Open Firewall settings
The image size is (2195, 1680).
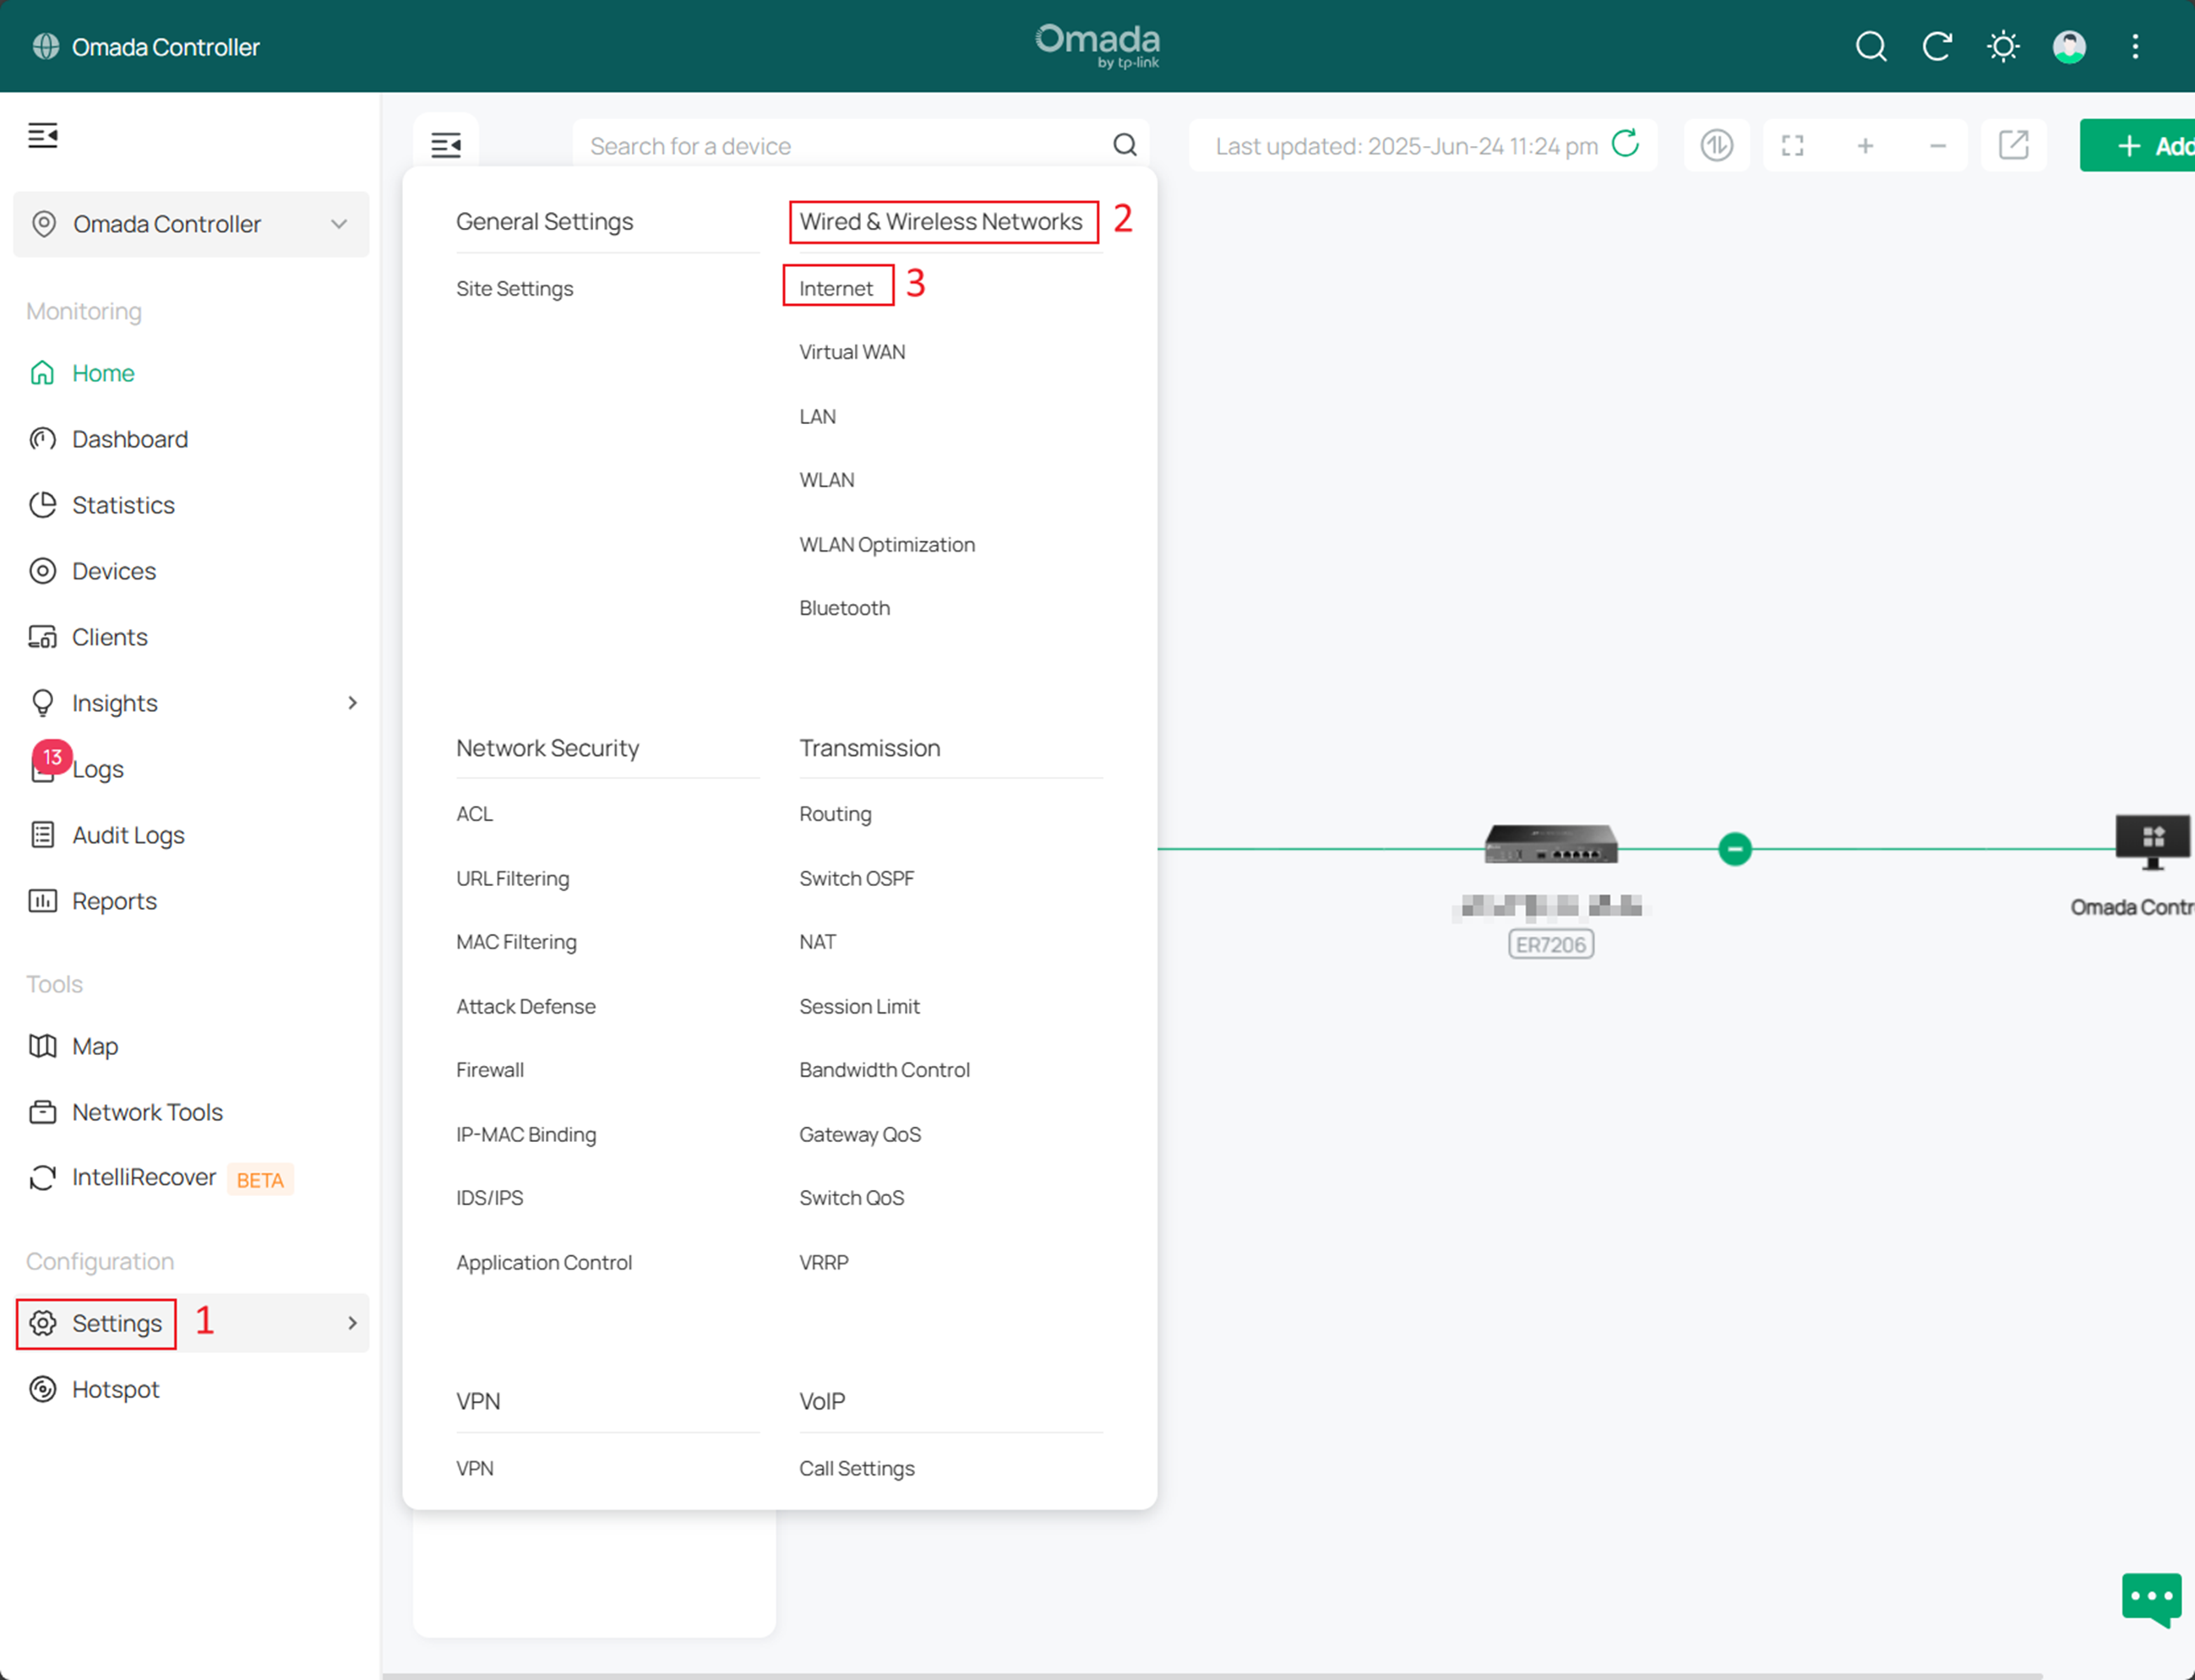[490, 1070]
